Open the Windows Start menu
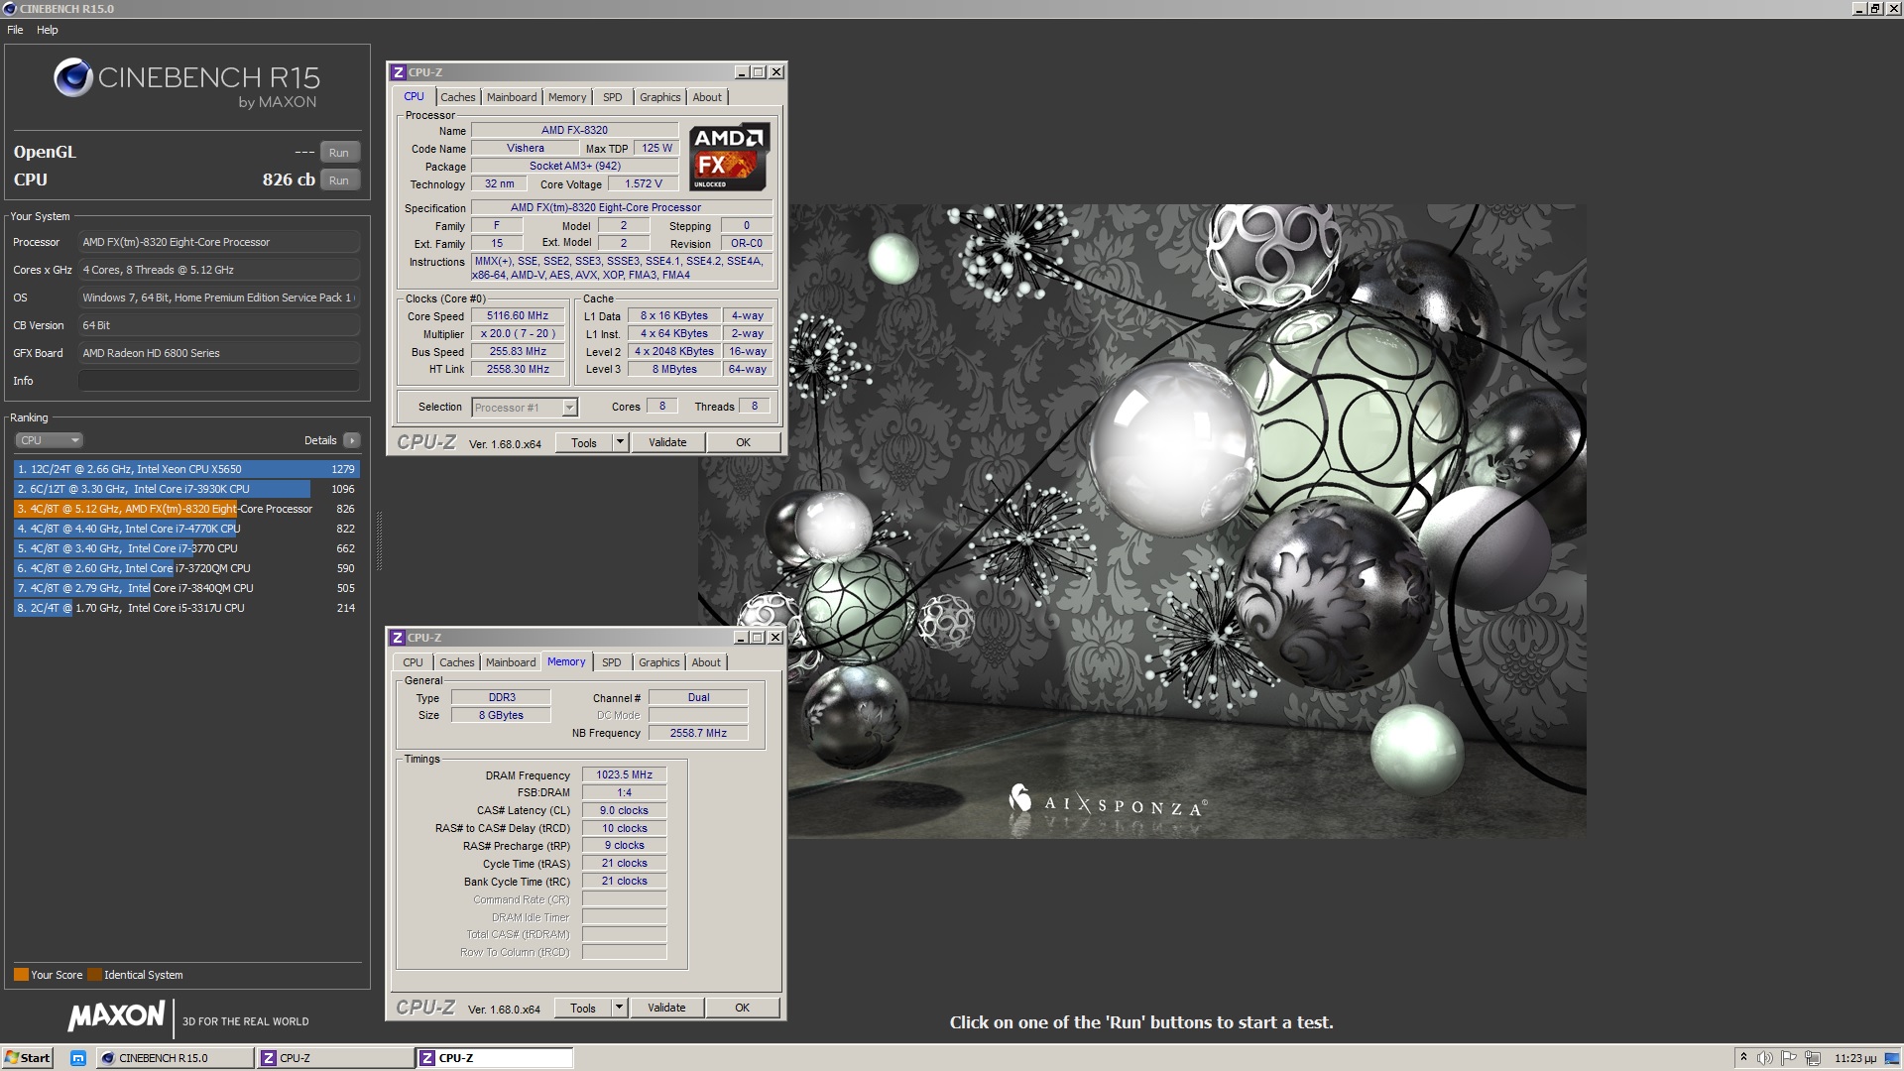The height and width of the screenshot is (1071, 1904). point(27,1058)
